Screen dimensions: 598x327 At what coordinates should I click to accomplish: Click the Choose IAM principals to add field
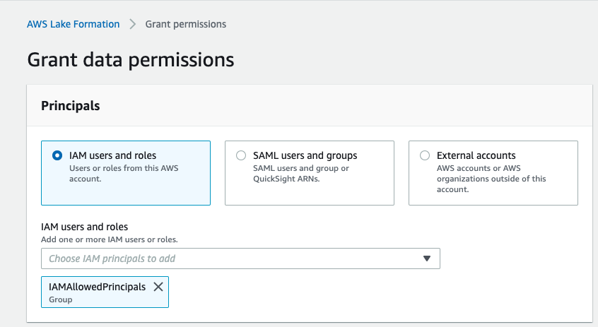240,258
